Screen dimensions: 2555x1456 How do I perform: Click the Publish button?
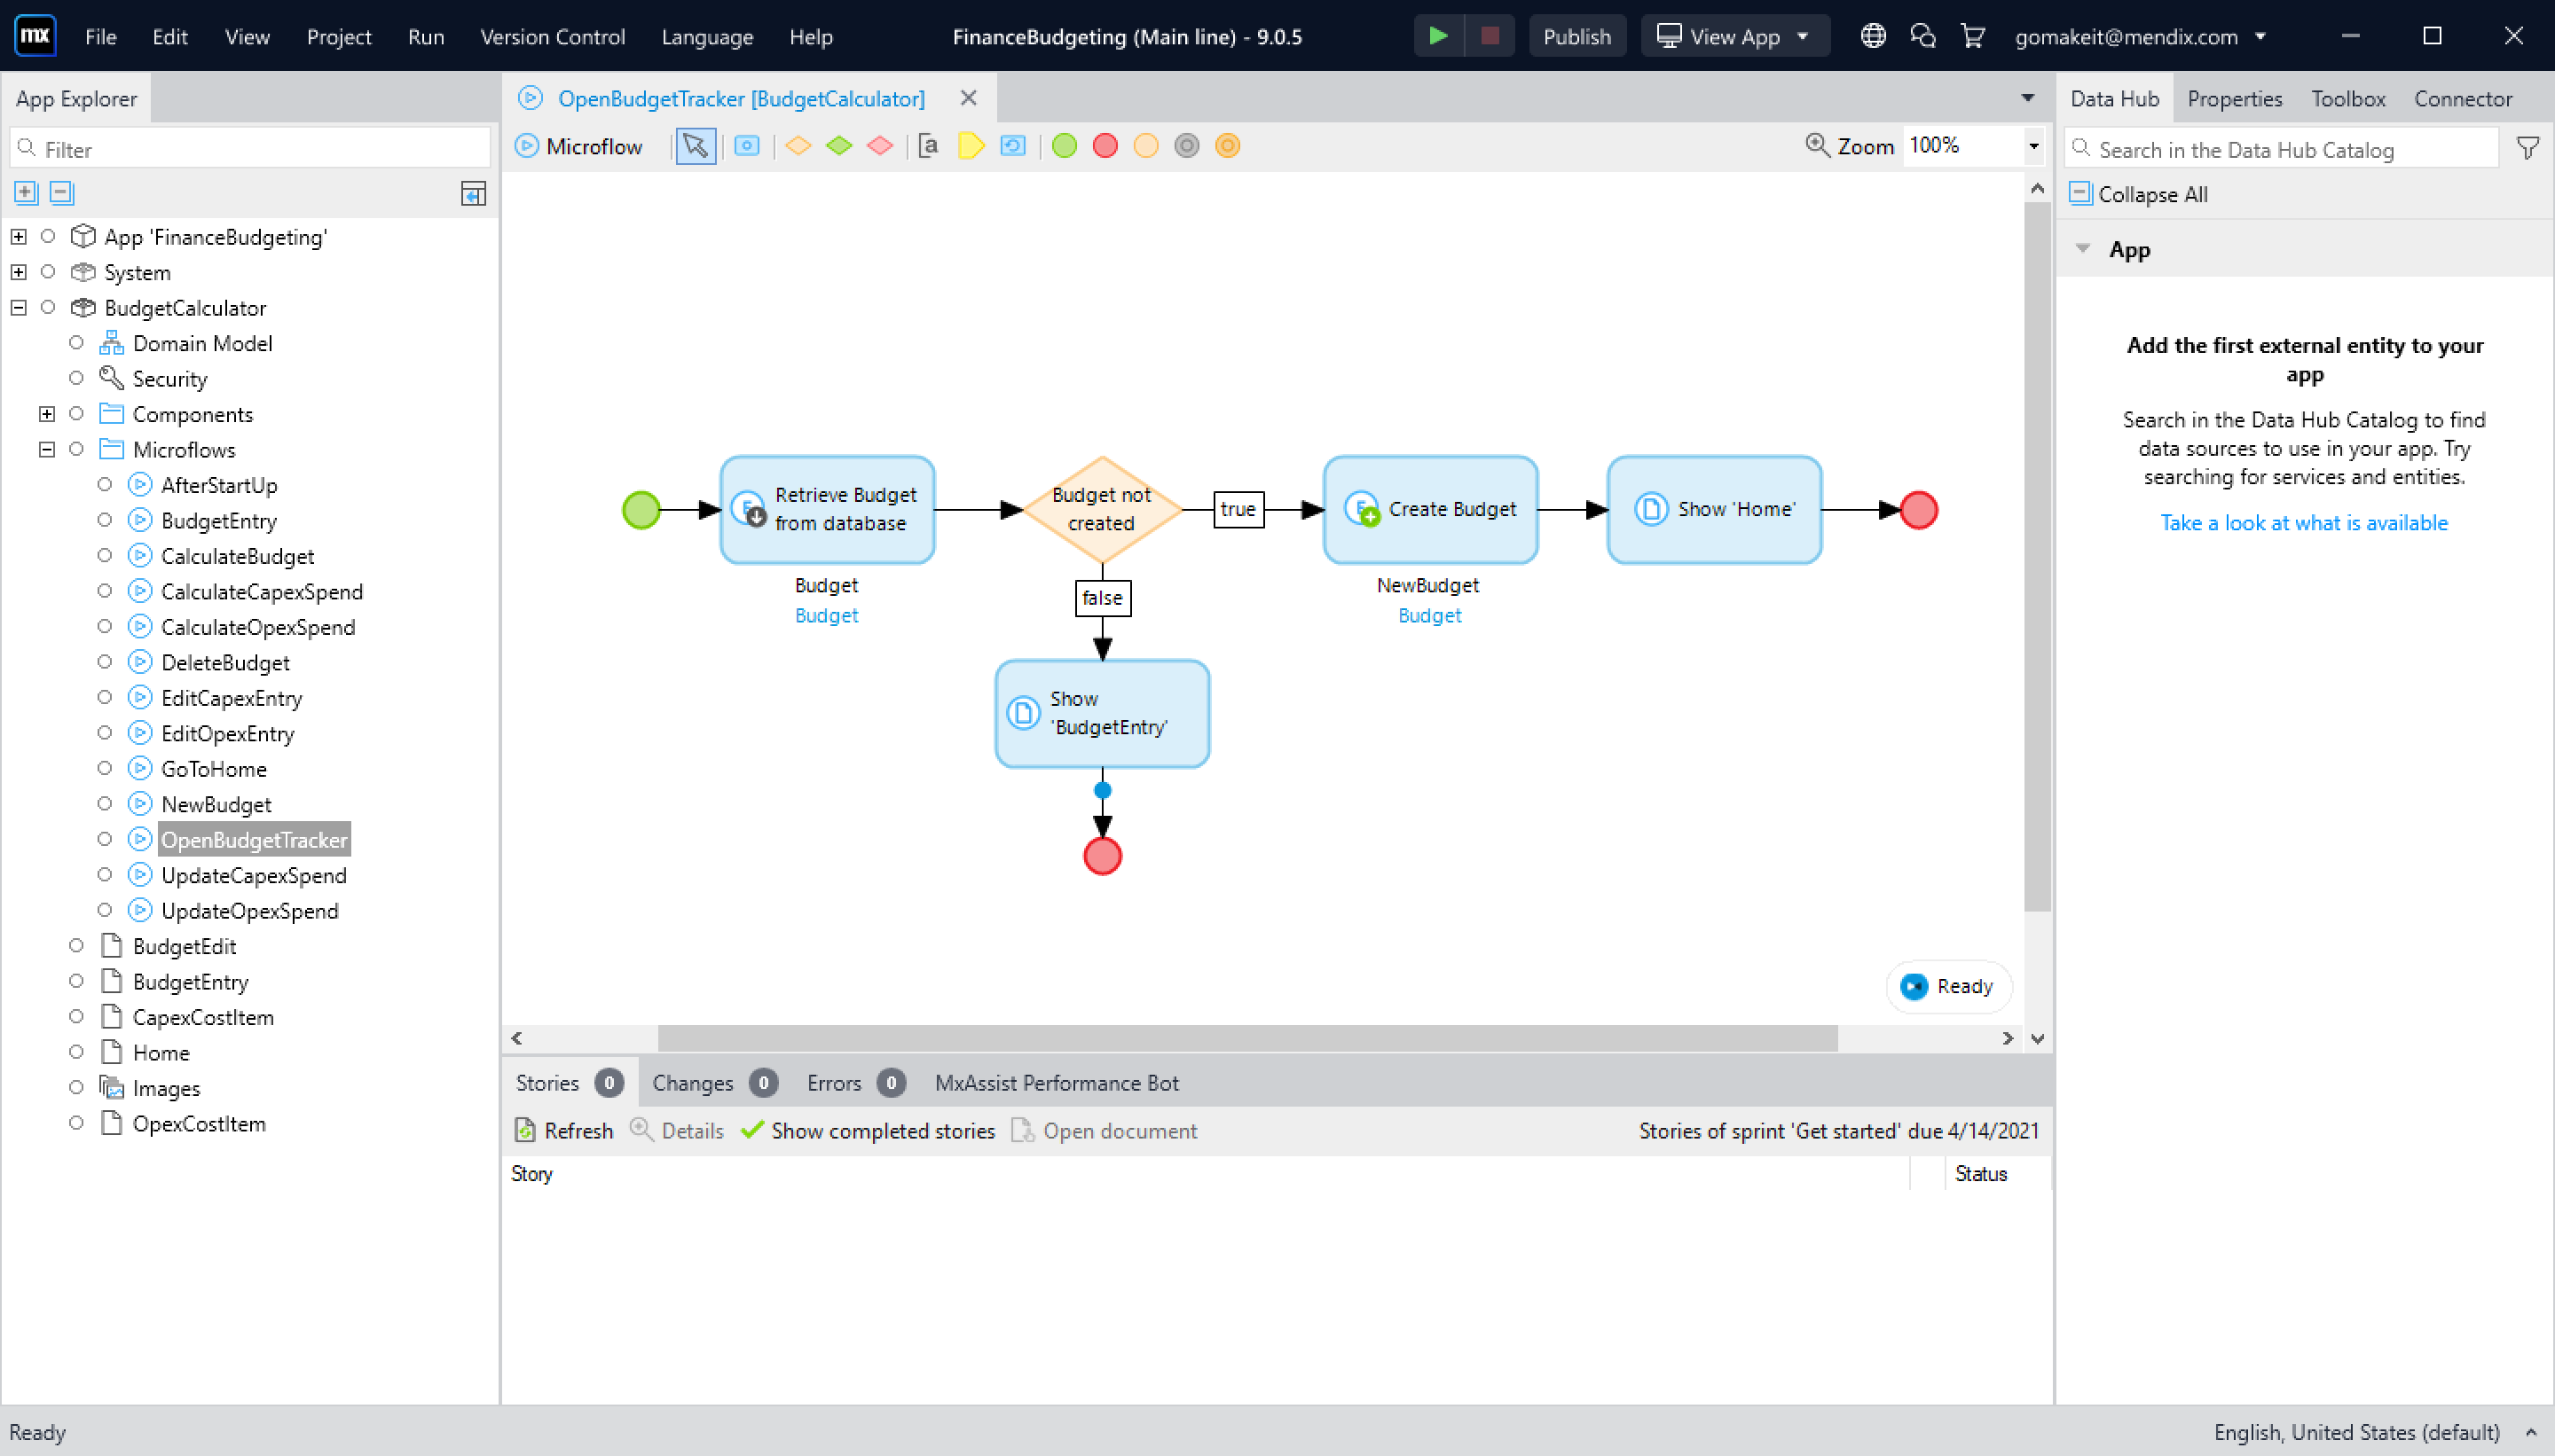[x=1576, y=36]
